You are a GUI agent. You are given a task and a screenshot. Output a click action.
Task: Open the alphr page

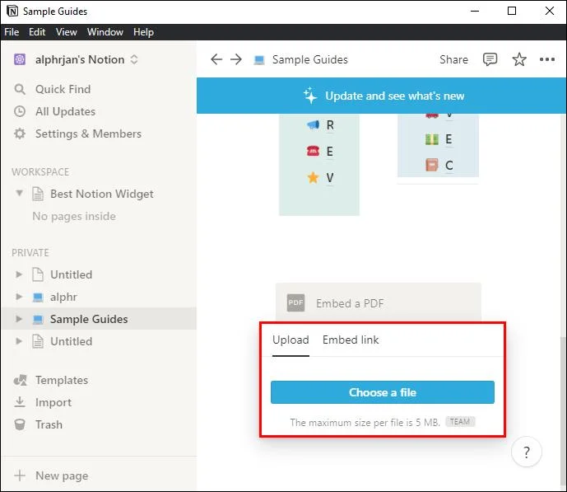(x=63, y=297)
